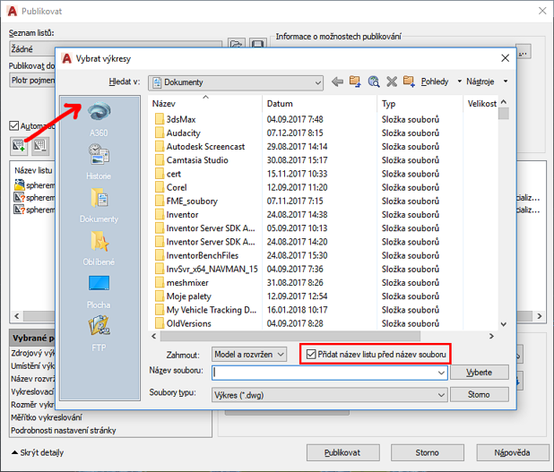Click the Vyberte button
The image size is (554, 472).
point(479,372)
